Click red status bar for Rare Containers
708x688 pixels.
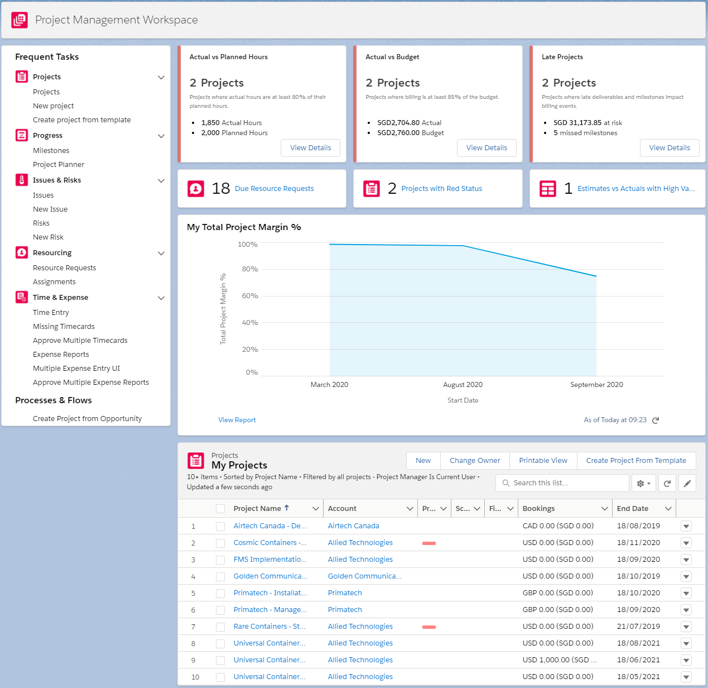pyautogui.click(x=429, y=627)
